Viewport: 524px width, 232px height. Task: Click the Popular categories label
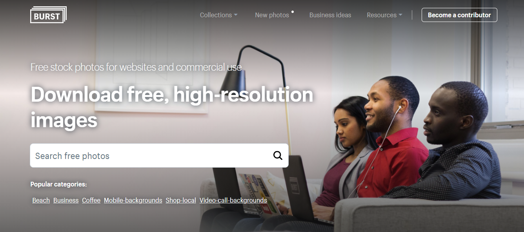click(x=59, y=184)
